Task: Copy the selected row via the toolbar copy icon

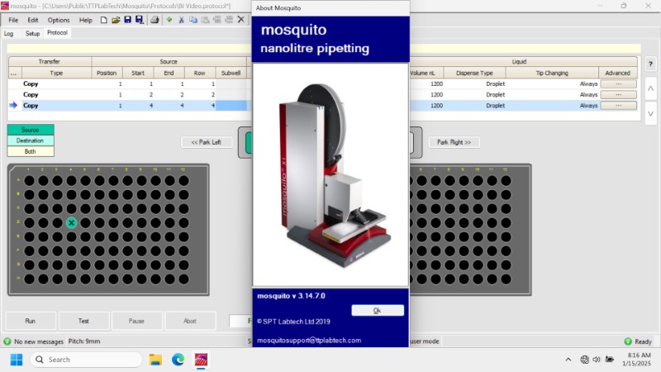Action: click(x=193, y=20)
